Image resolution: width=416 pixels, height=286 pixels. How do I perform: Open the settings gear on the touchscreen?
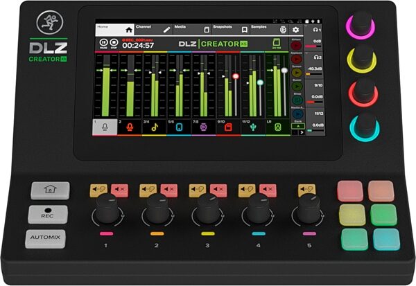tap(295, 30)
